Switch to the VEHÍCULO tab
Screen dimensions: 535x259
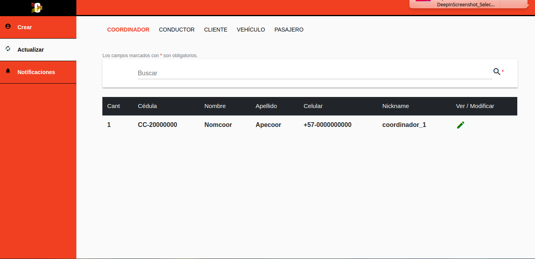coord(251,30)
